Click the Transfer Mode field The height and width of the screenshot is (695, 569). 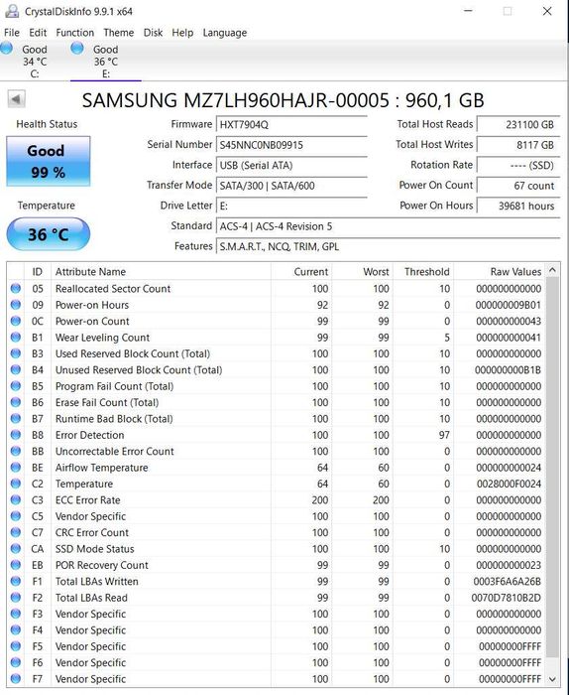pos(291,186)
